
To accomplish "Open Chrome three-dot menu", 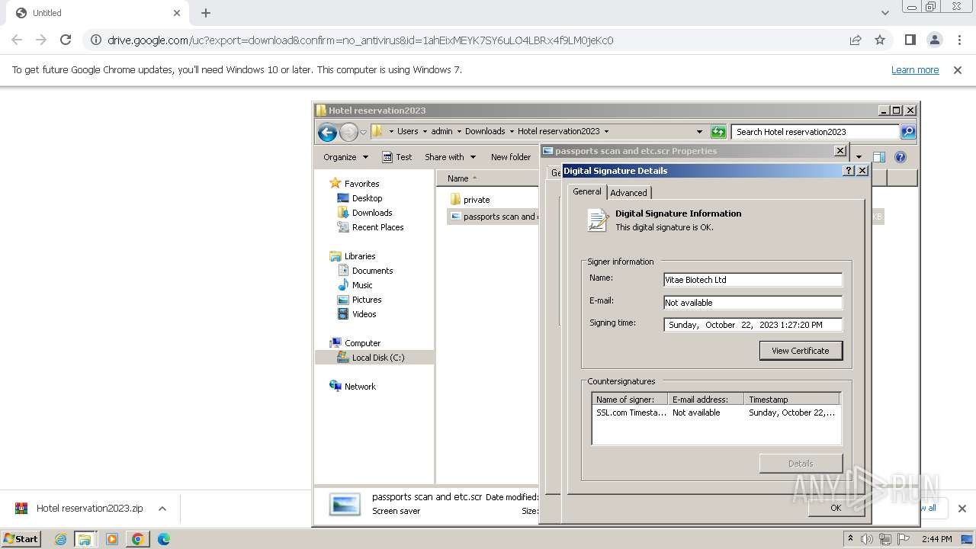I will (x=959, y=40).
